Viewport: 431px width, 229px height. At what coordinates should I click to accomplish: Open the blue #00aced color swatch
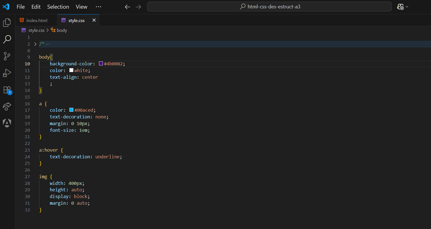(71, 110)
